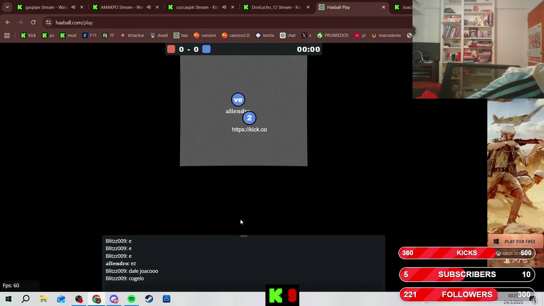Screen dimensions: 544x306
Task: Open Spotify from the taskbar
Action: coord(131,299)
